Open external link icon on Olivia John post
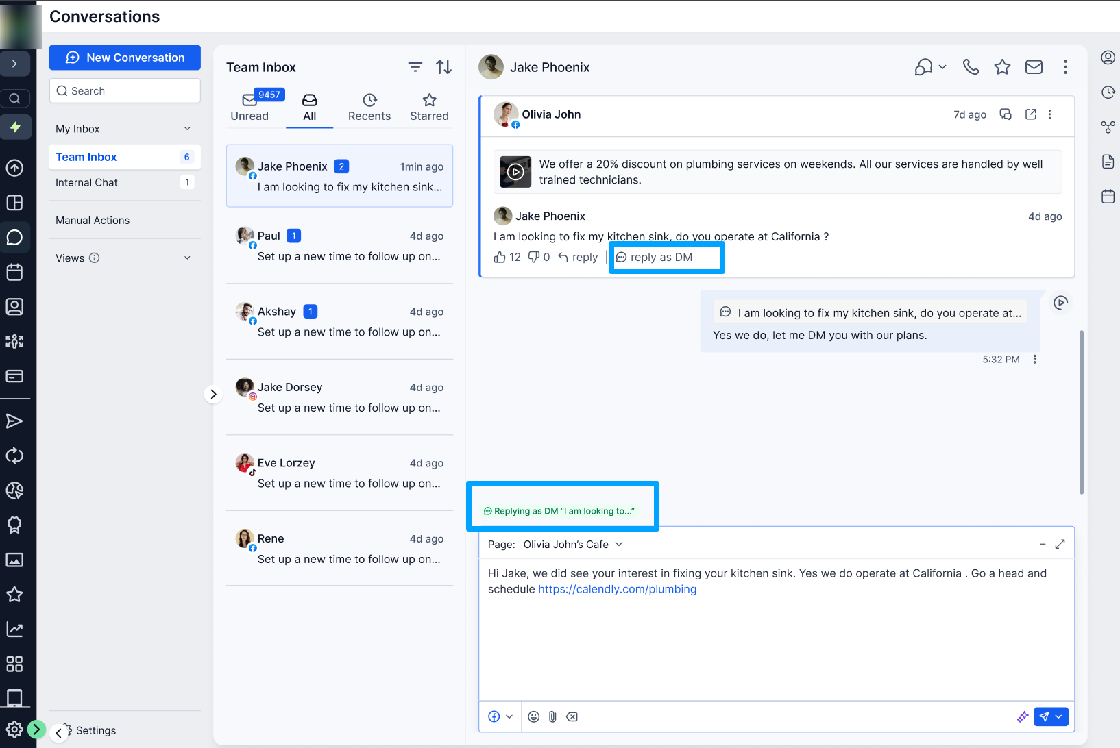The width and height of the screenshot is (1120, 748). [x=1030, y=114]
